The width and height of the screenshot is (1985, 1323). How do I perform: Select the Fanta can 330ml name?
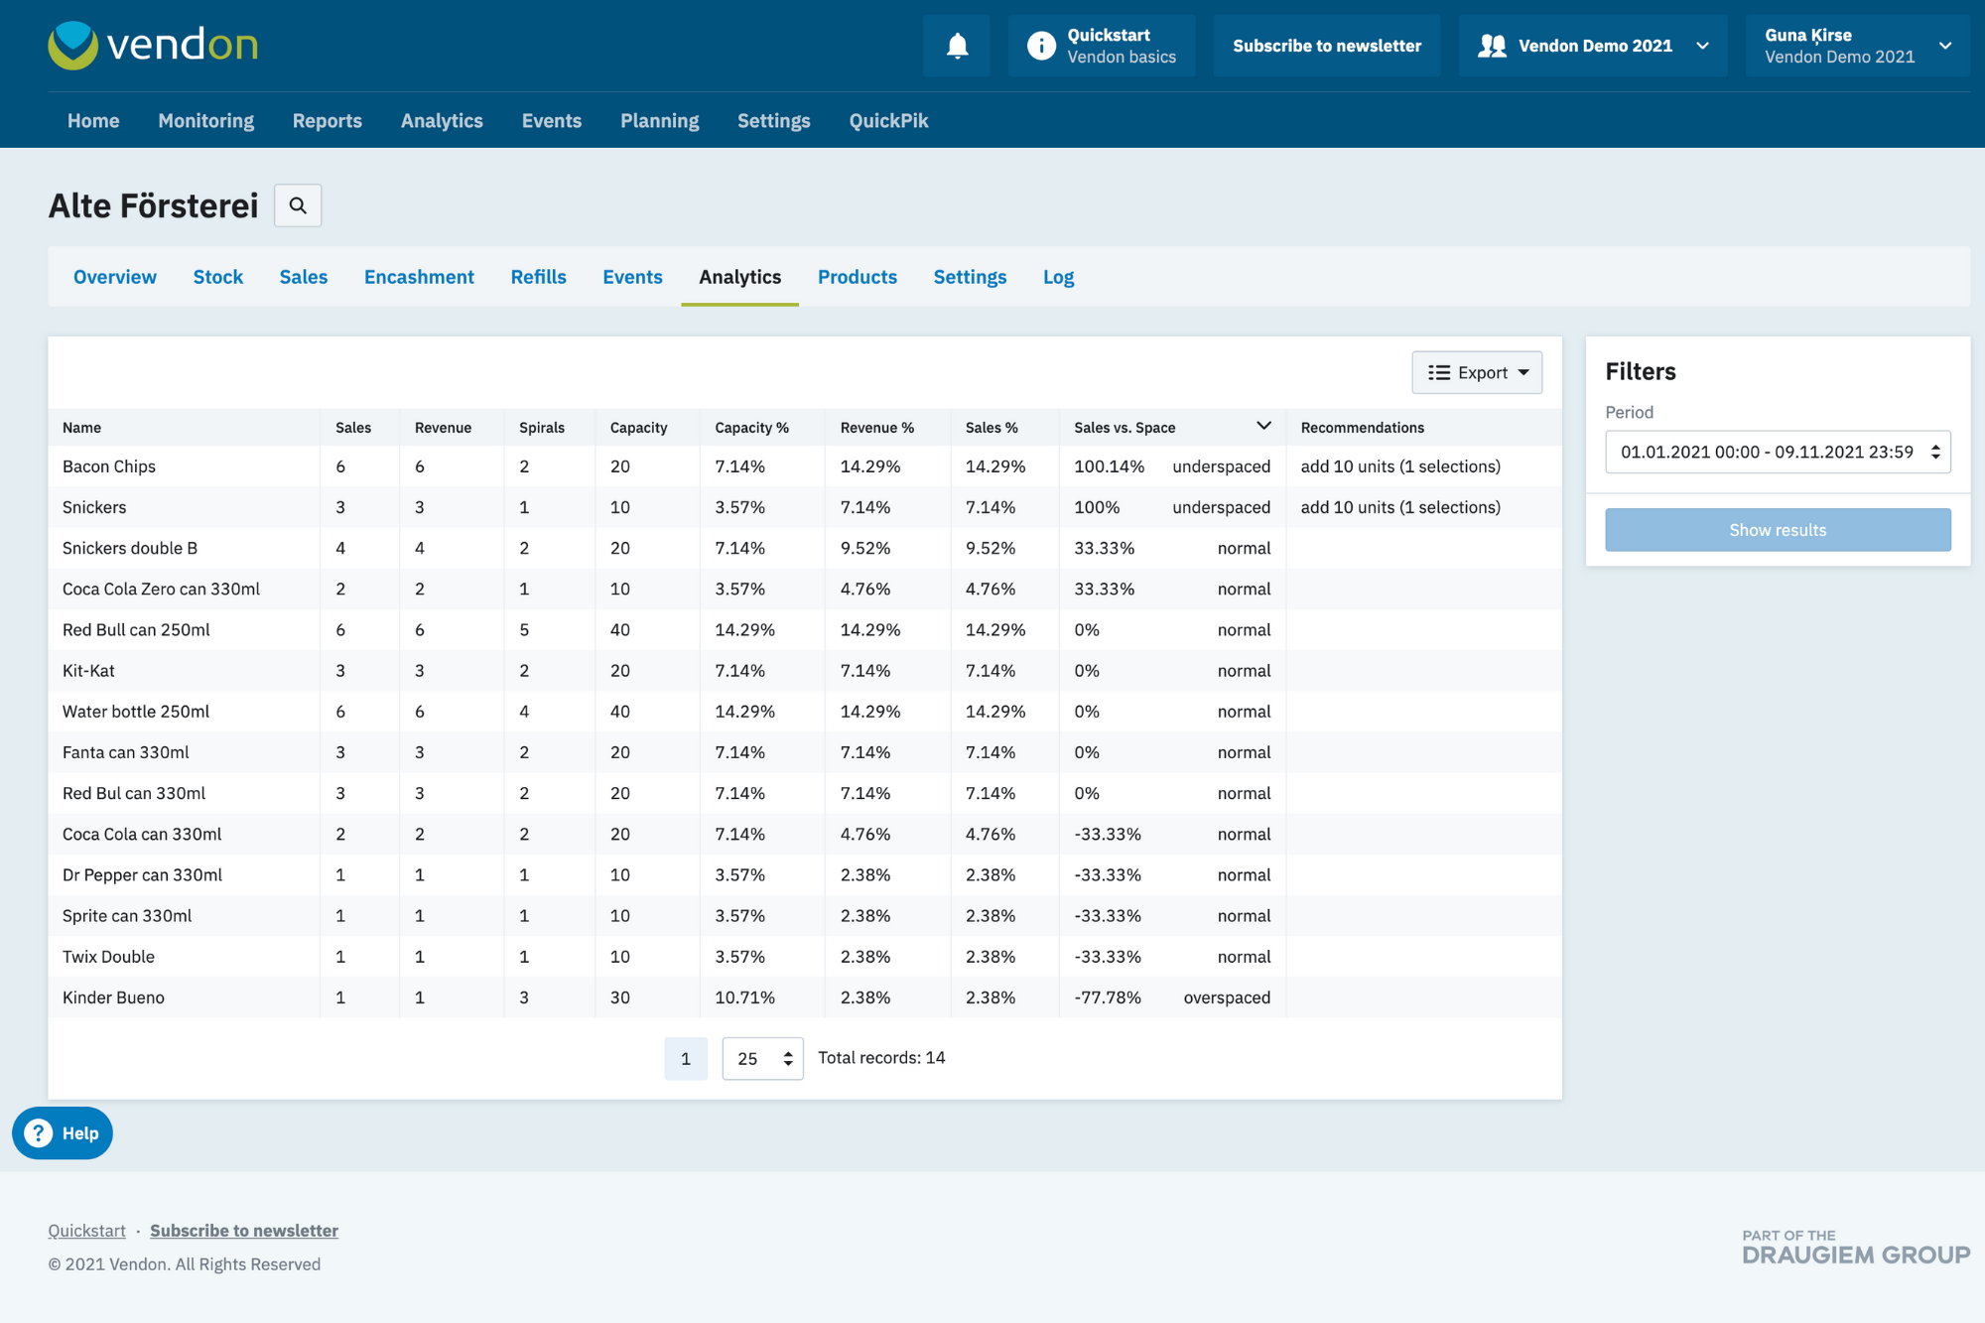125,751
